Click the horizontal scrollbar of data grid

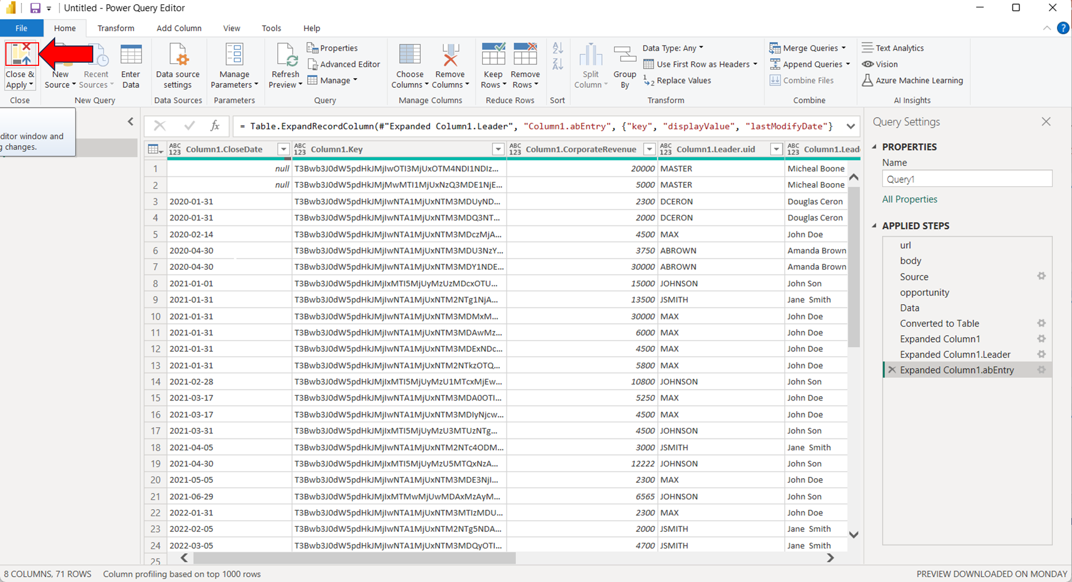354,558
